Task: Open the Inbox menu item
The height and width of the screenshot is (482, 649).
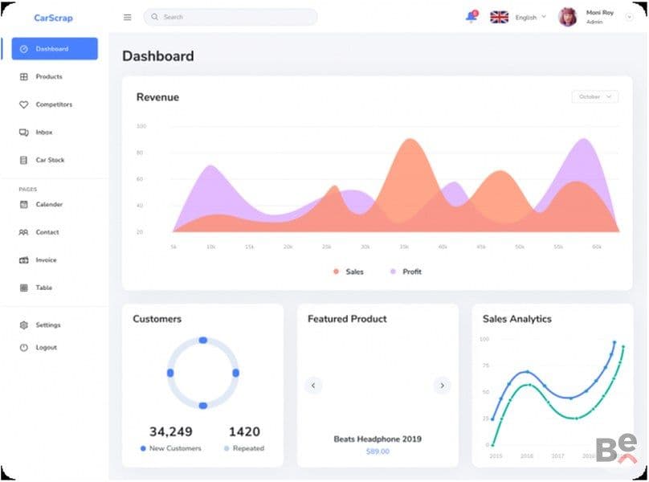Action: pyautogui.click(x=44, y=132)
